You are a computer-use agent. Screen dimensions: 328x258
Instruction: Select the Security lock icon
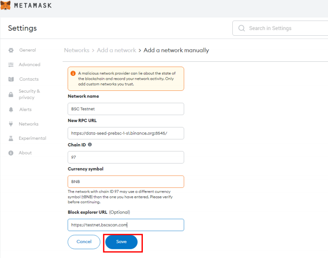click(11, 94)
